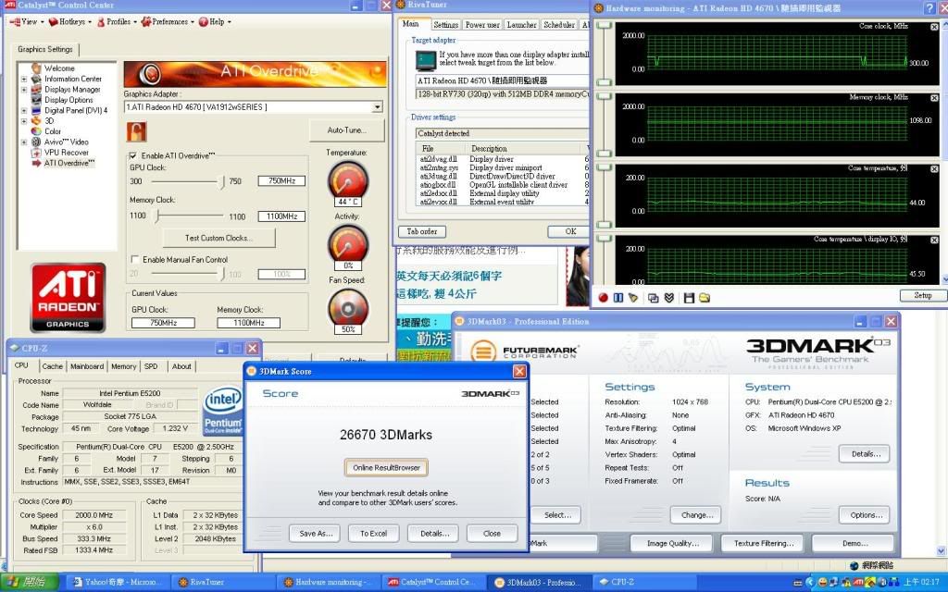Image resolution: width=948 pixels, height=592 pixels.
Task: Switch to the Mainboard tab in CPU-Z
Action: [x=86, y=366]
